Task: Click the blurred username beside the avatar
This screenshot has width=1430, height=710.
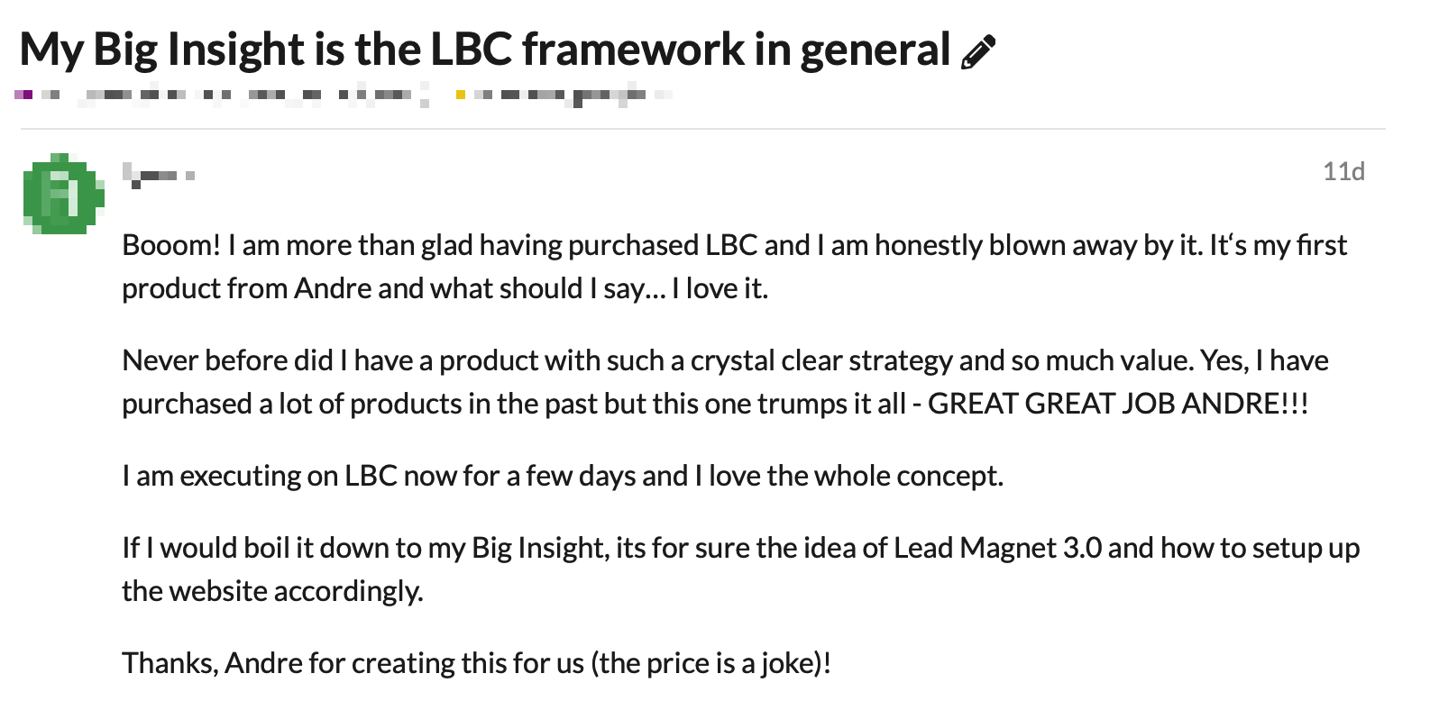Action: (x=160, y=172)
